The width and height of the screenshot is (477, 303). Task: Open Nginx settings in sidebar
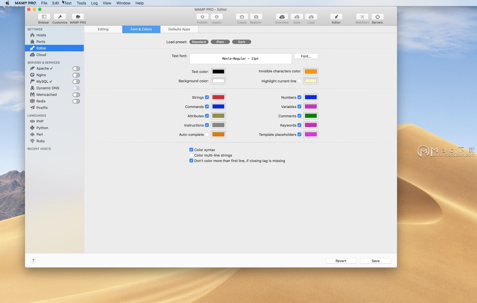click(41, 75)
